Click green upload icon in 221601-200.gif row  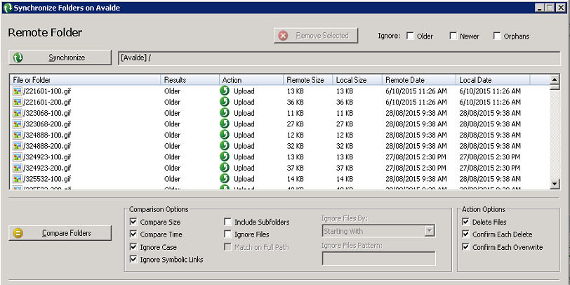225,101
